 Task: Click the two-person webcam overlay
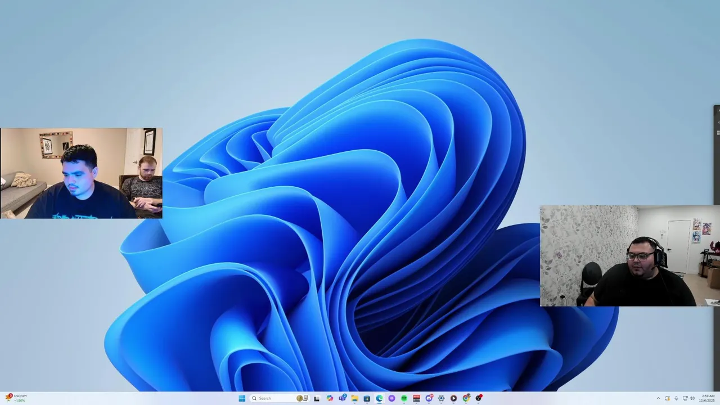(81, 173)
